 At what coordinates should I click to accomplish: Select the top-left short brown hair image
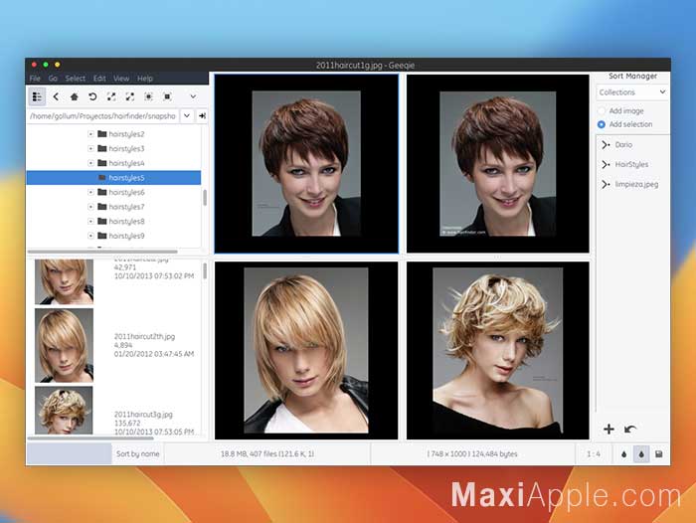pyautogui.click(x=306, y=164)
